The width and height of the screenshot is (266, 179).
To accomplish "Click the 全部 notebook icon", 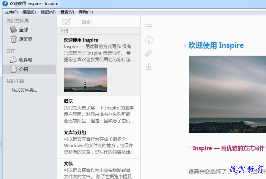I will [x=13, y=30].
